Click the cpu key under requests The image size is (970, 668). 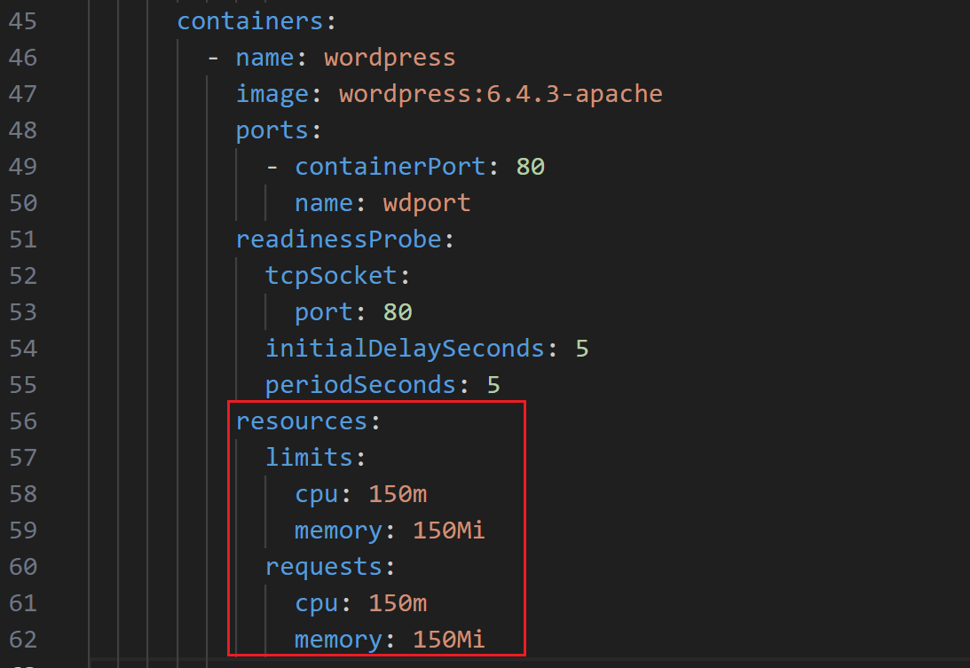click(x=317, y=603)
